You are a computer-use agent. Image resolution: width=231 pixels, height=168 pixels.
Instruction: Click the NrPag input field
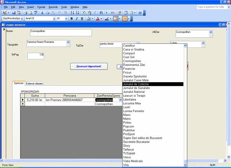[36, 56]
